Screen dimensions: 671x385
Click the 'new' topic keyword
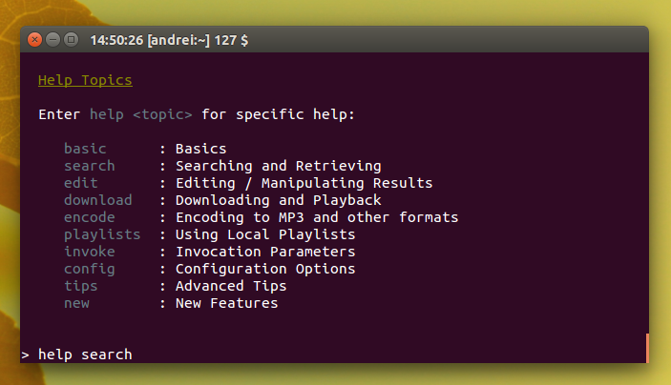pos(76,303)
